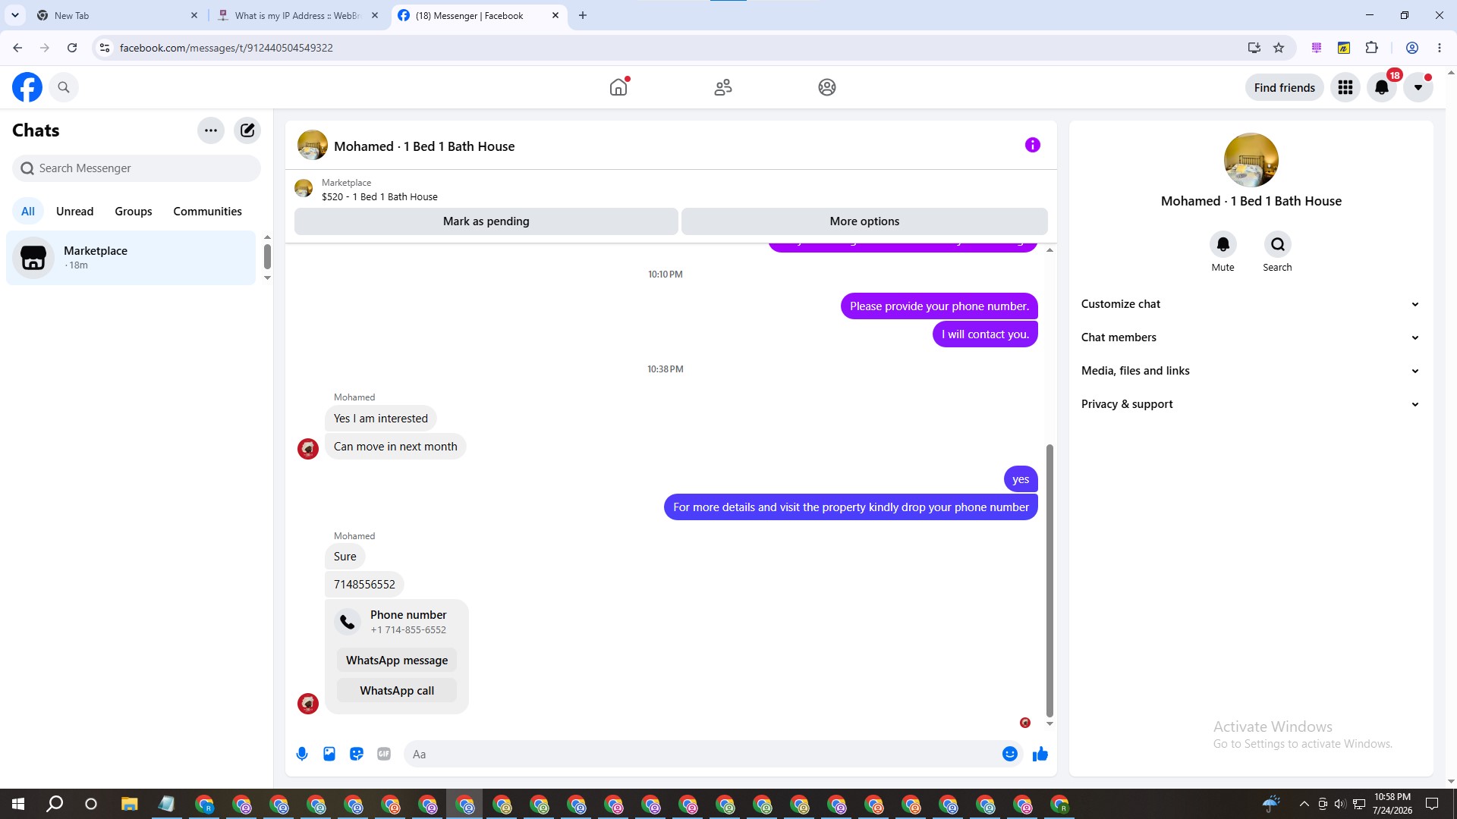This screenshot has width=1457, height=819.
Task: Close the New Tab browser tab
Action: pos(194,15)
